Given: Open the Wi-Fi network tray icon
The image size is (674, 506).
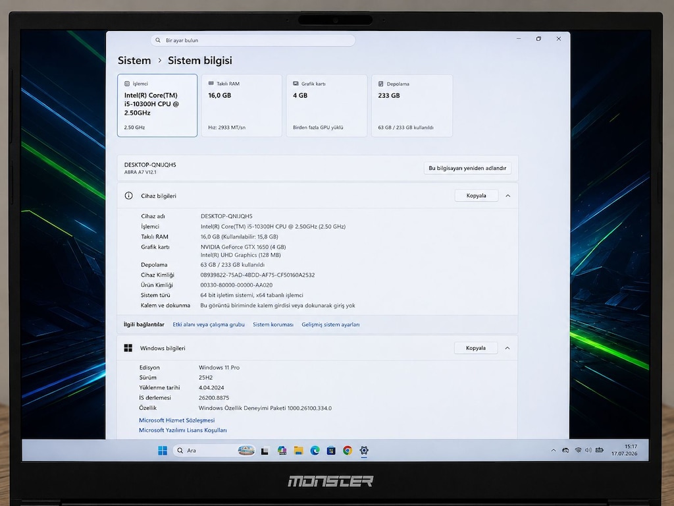Looking at the screenshot, I should [x=578, y=450].
